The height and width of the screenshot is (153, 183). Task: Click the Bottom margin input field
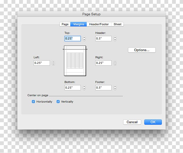[73, 88]
